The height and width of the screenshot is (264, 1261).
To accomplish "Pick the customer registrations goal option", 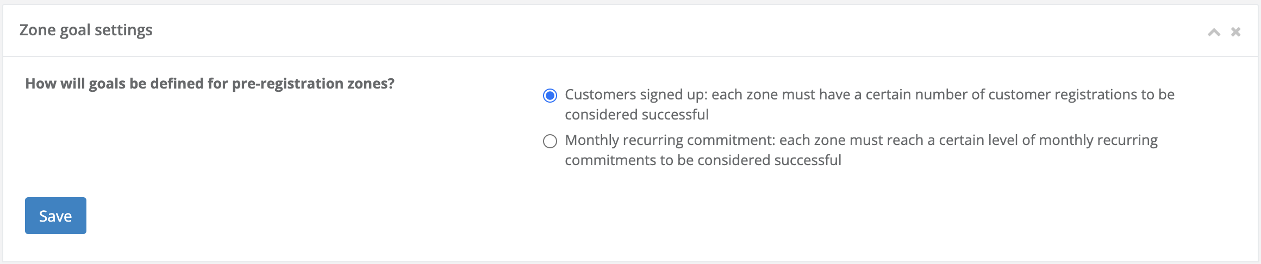I will click(550, 96).
